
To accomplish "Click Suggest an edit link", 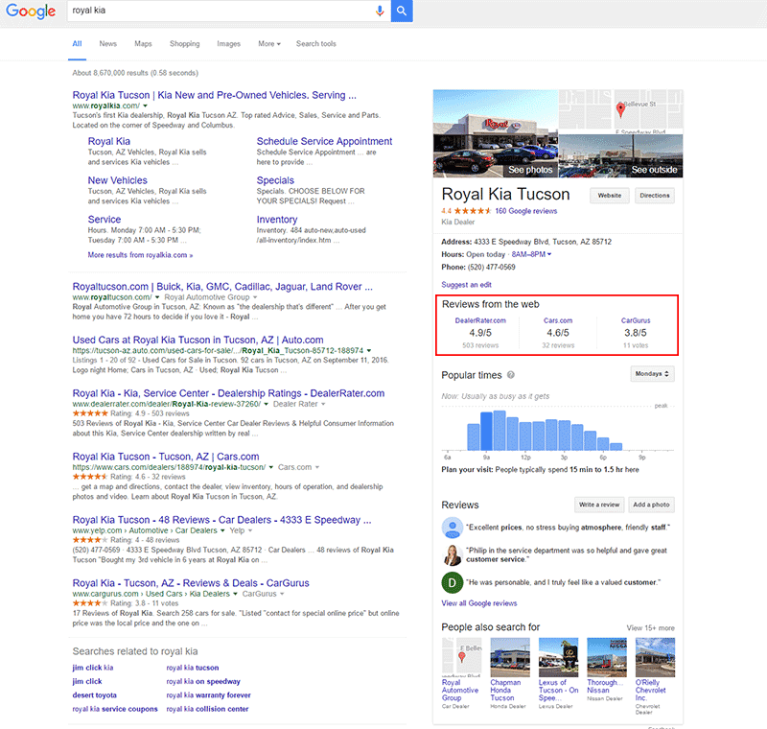I will coord(466,285).
